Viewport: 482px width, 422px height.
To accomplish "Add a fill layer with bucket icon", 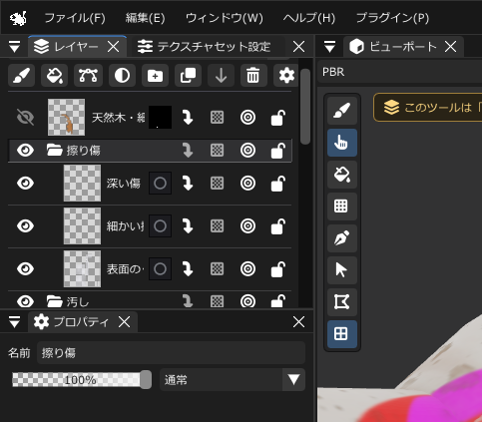I will click(x=55, y=76).
